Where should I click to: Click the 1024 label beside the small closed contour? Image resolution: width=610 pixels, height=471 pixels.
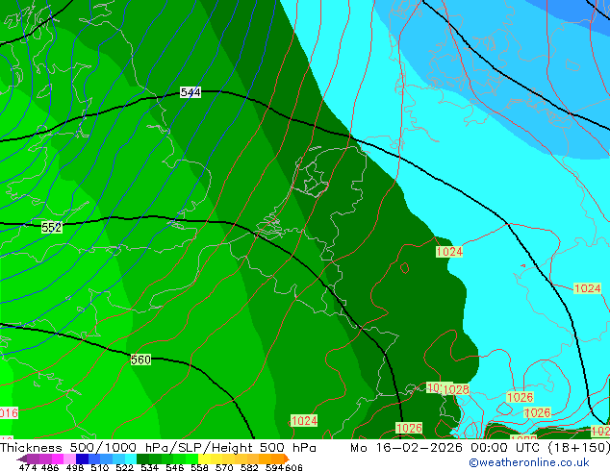(449, 252)
